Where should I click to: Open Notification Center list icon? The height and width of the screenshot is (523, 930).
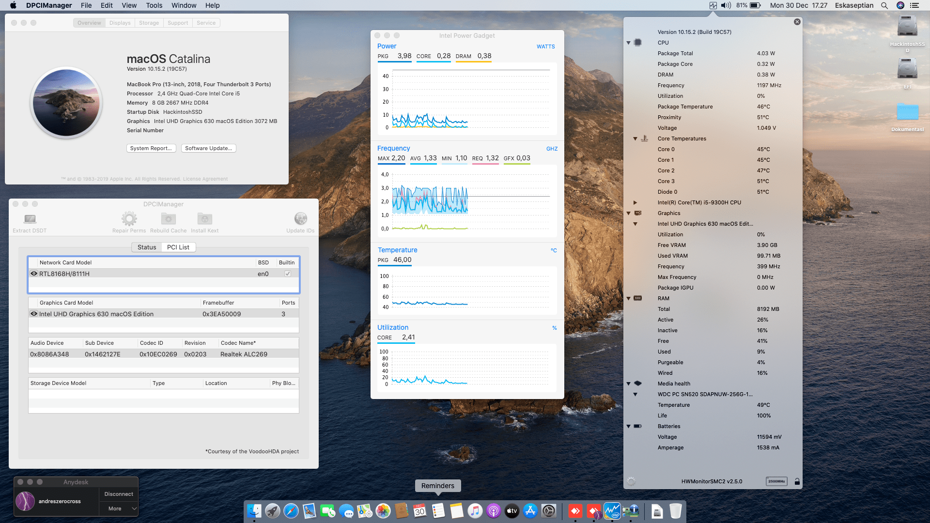914,5
